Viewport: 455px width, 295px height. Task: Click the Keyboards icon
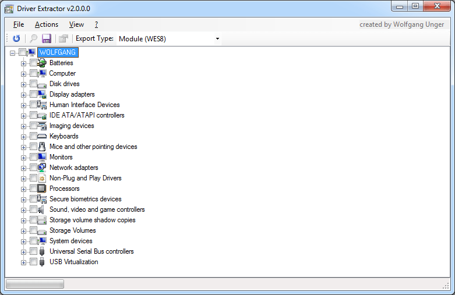pyautogui.click(x=42, y=136)
